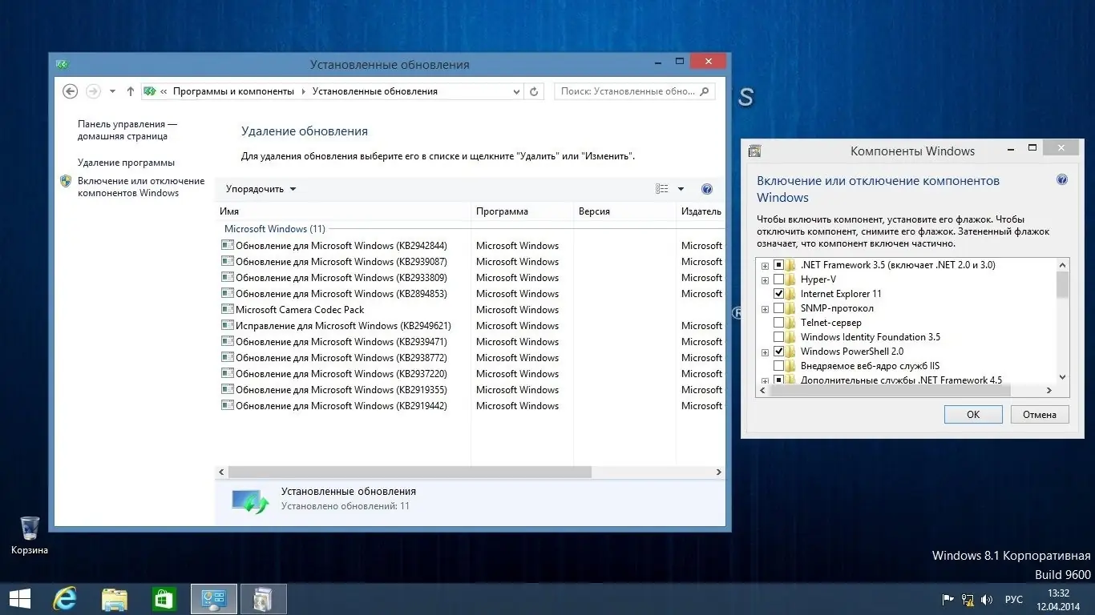Expand the SNMP-протокол tree node

coord(766,308)
